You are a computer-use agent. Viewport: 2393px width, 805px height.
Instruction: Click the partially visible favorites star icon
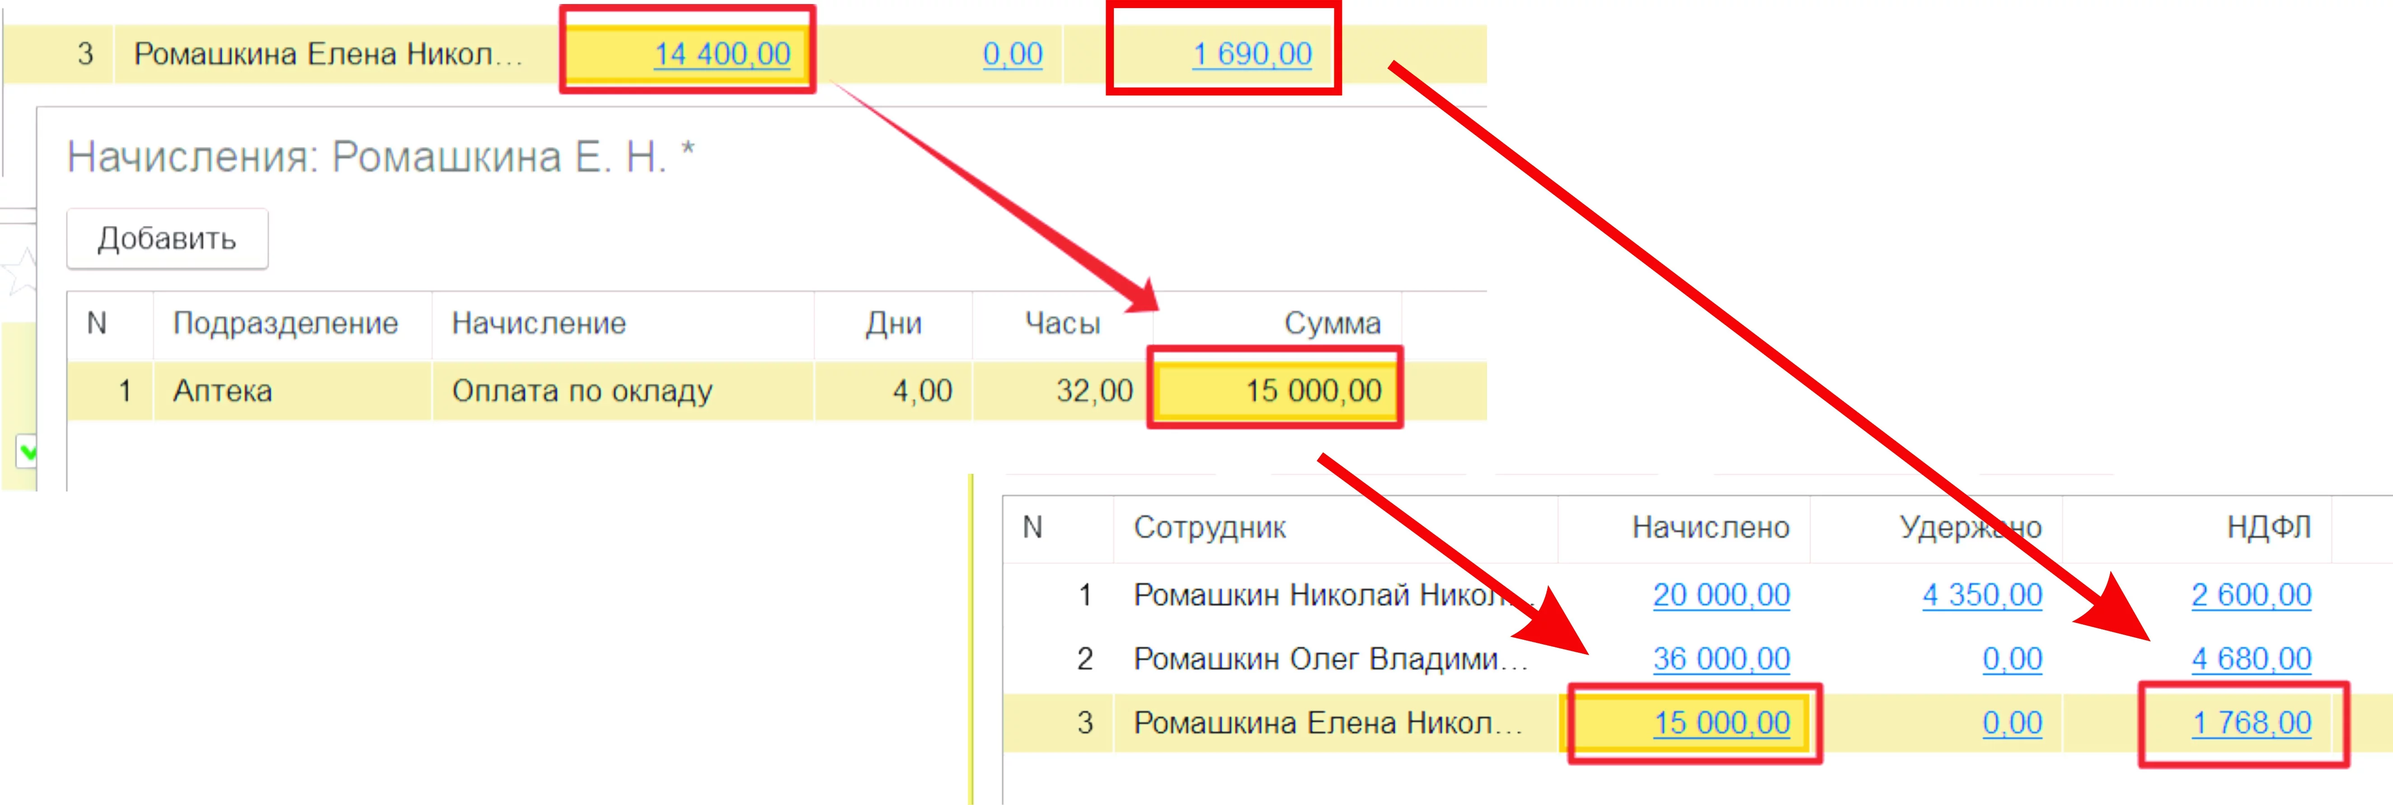(x=20, y=271)
